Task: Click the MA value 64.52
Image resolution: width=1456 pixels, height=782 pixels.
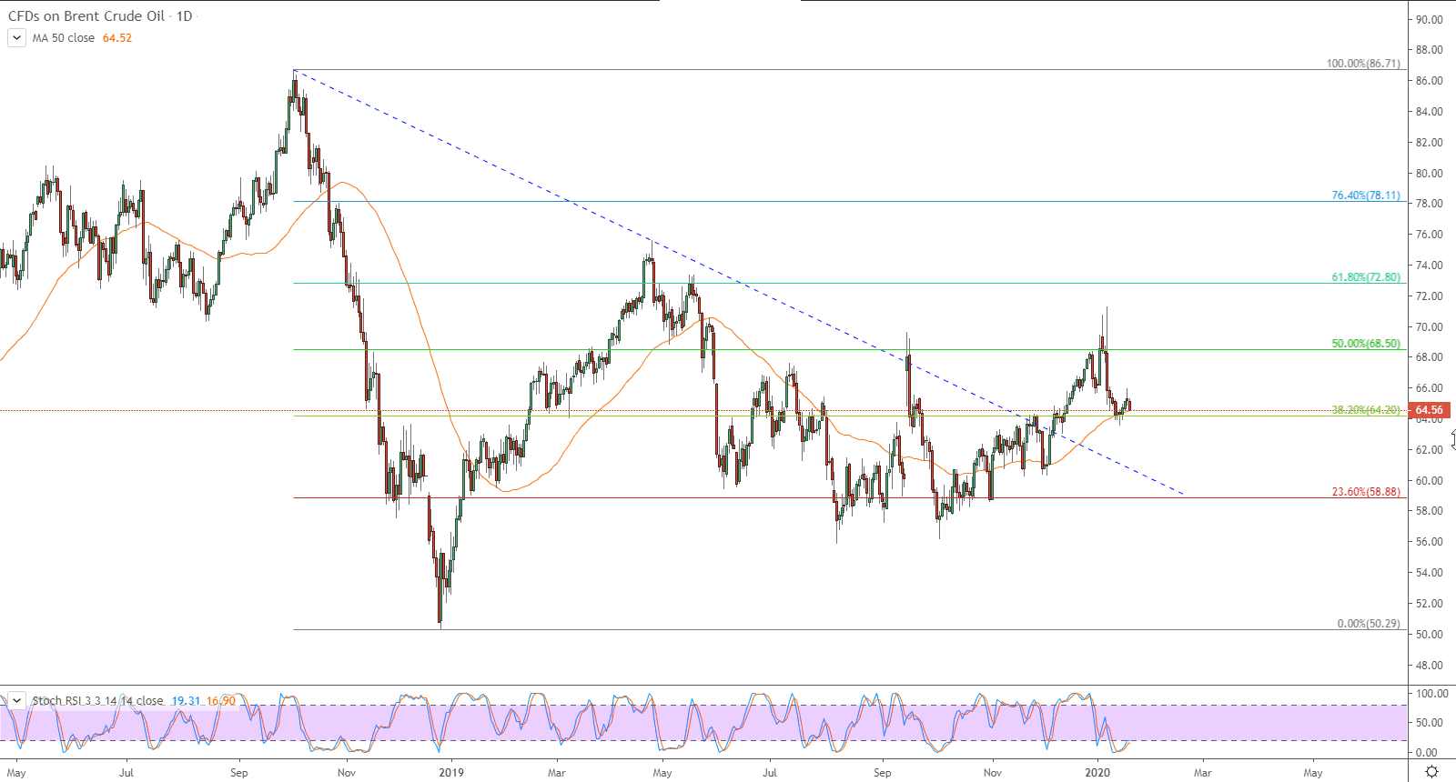Action: click(x=117, y=38)
